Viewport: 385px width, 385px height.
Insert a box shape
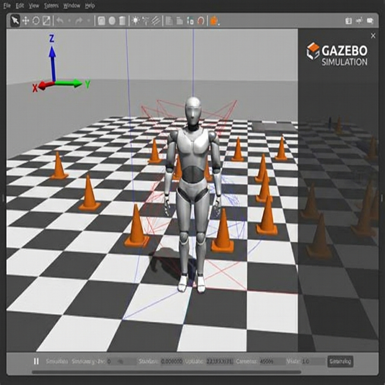coord(102,21)
